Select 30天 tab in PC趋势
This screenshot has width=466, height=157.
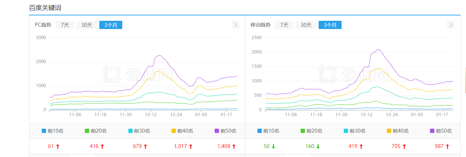[x=87, y=25]
